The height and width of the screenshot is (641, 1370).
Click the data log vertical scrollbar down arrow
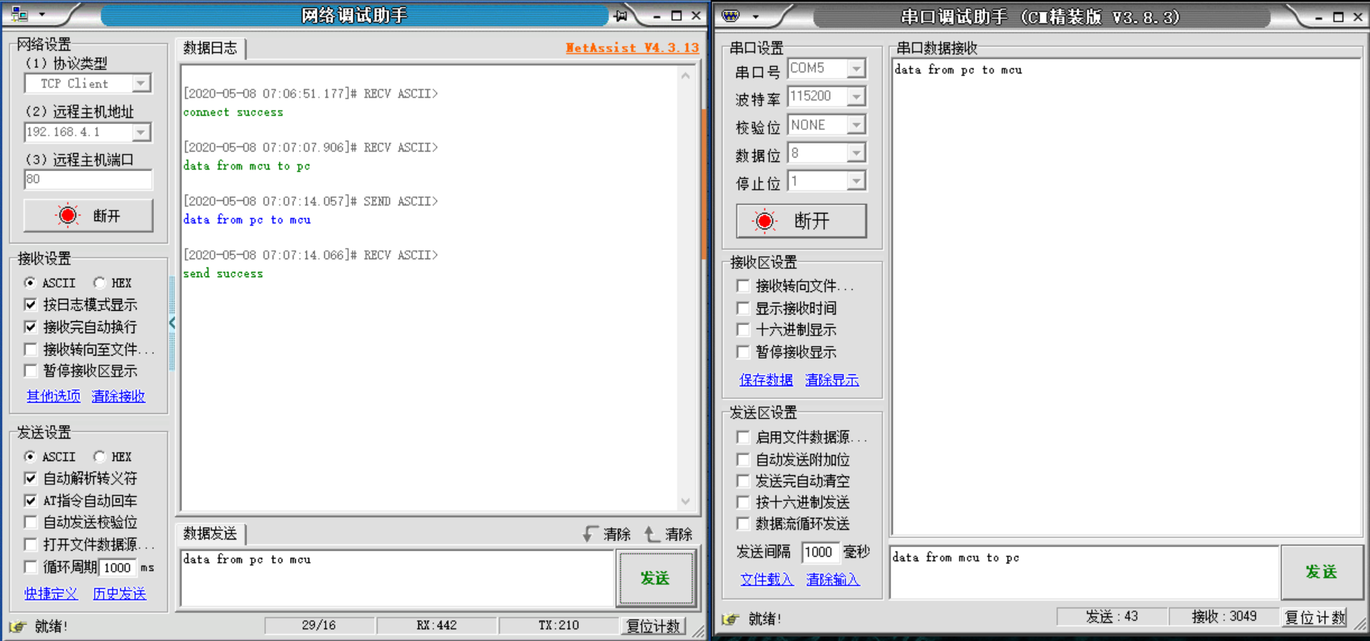686,501
